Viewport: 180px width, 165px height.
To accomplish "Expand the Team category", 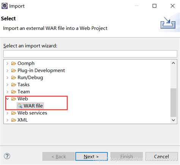I will coord(8,92).
